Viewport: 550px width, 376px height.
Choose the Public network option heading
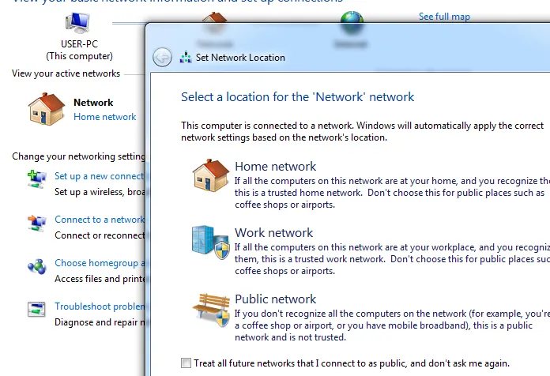click(x=275, y=299)
